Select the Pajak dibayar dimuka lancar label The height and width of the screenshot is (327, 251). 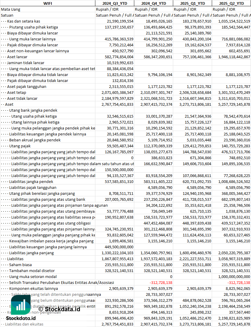[x=33, y=45]
